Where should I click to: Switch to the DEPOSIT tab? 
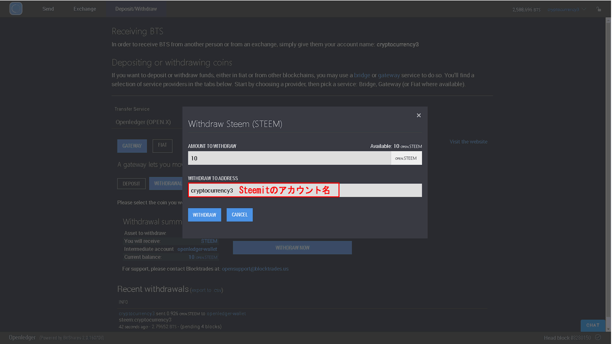[131, 183]
